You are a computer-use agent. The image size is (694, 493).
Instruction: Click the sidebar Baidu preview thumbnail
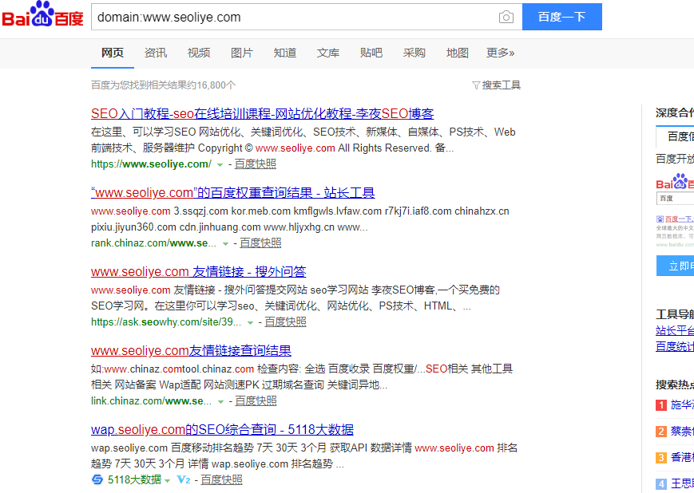[675, 211]
